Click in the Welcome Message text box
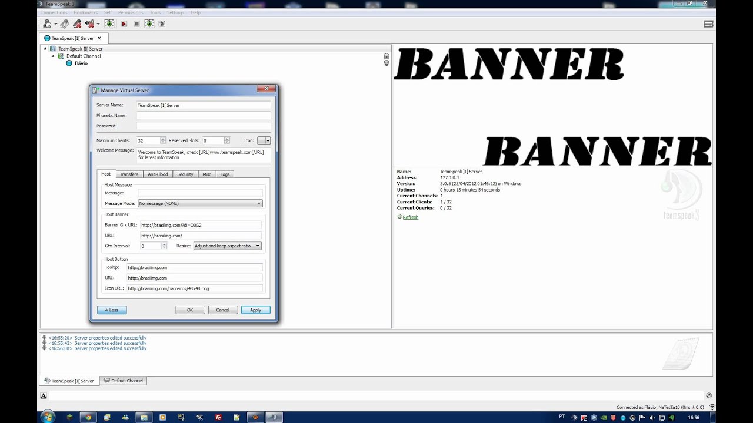Screen dimensions: 753x423 click(204, 155)
